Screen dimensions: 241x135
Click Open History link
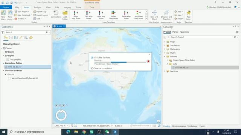112,64
